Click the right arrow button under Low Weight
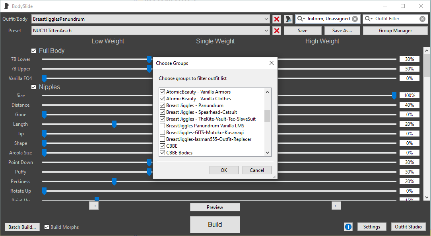Viewport: 431px width, 236px height. click(94, 206)
